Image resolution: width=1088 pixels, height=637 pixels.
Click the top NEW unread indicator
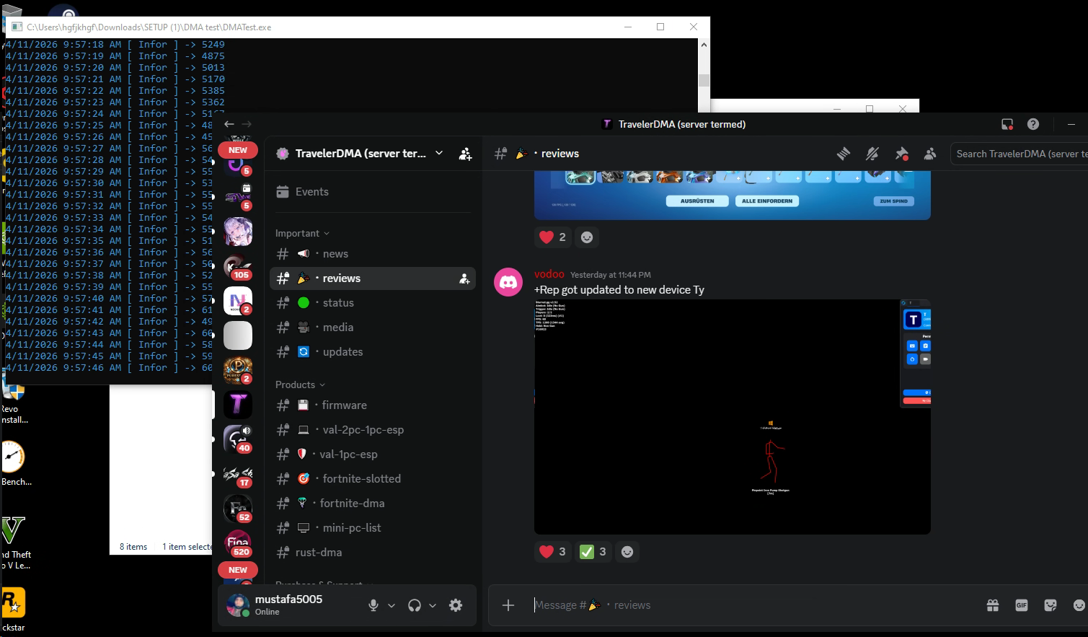238,150
